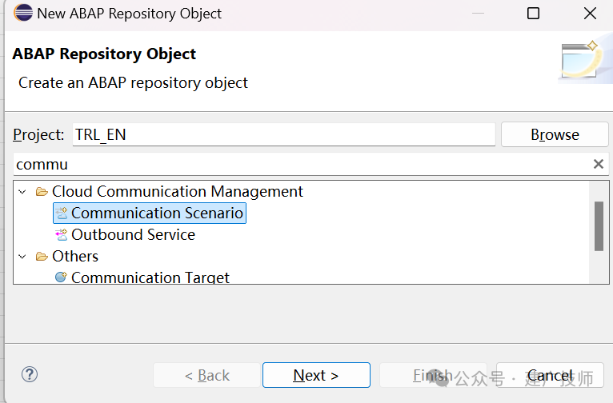
Task: Focus the Project field containing TRL_EN
Action: tap(284, 134)
